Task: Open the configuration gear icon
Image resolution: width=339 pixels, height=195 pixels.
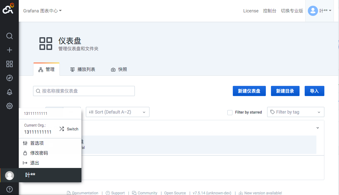Action: coord(10,106)
